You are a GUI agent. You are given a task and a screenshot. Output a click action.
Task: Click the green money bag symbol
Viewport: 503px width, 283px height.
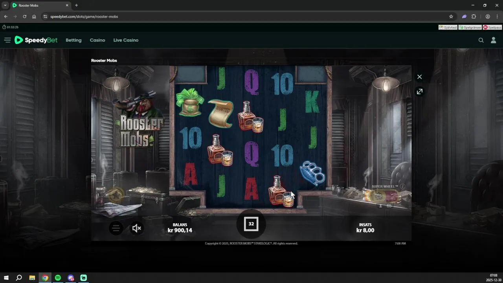click(189, 102)
